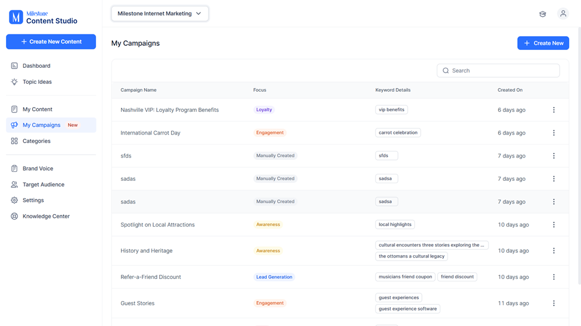Open the learning hub graduation cap icon
Viewport: 581px width, 326px height.
click(x=542, y=14)
